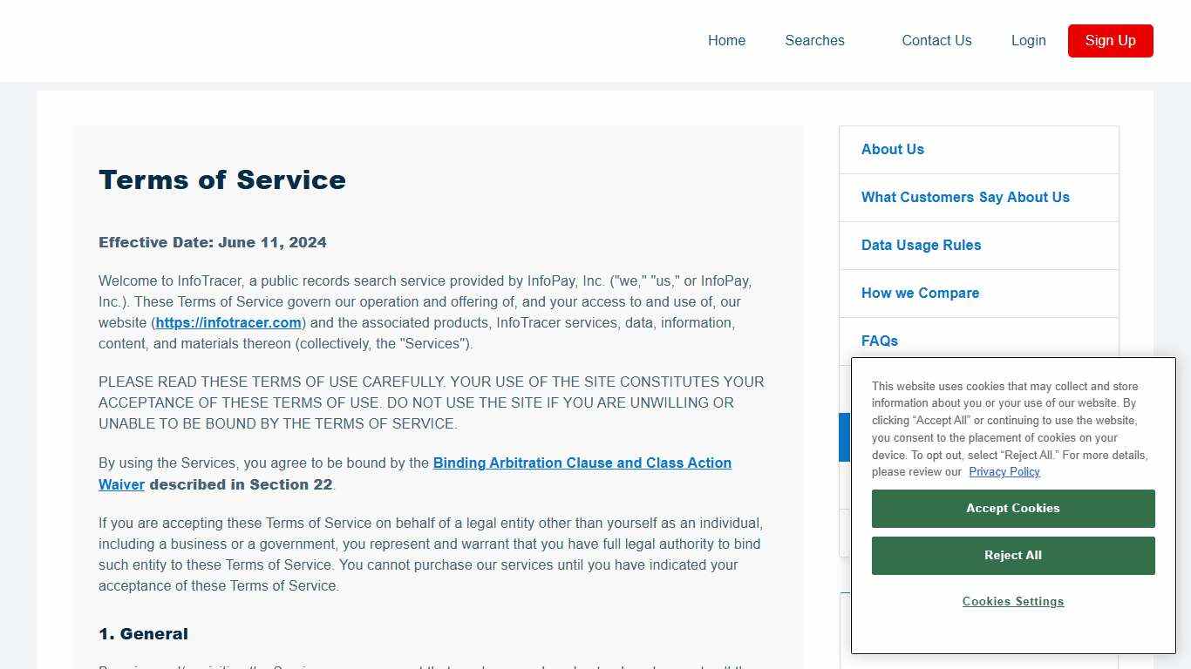View What Customers Say About Us

pos(965,197)
